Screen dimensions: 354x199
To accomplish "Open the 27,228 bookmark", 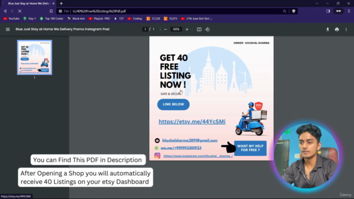I will pos(153,18).
